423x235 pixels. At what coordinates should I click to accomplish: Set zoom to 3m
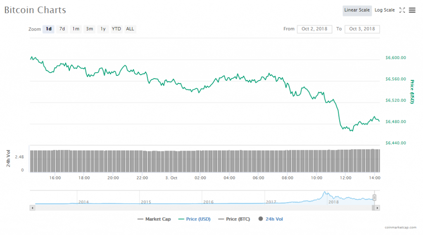(89, 29)
